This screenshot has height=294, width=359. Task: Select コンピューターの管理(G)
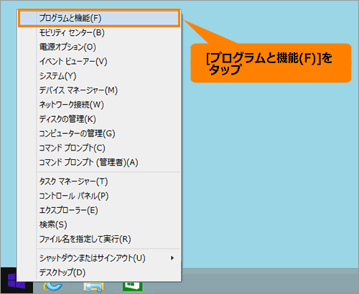[99, 133]
